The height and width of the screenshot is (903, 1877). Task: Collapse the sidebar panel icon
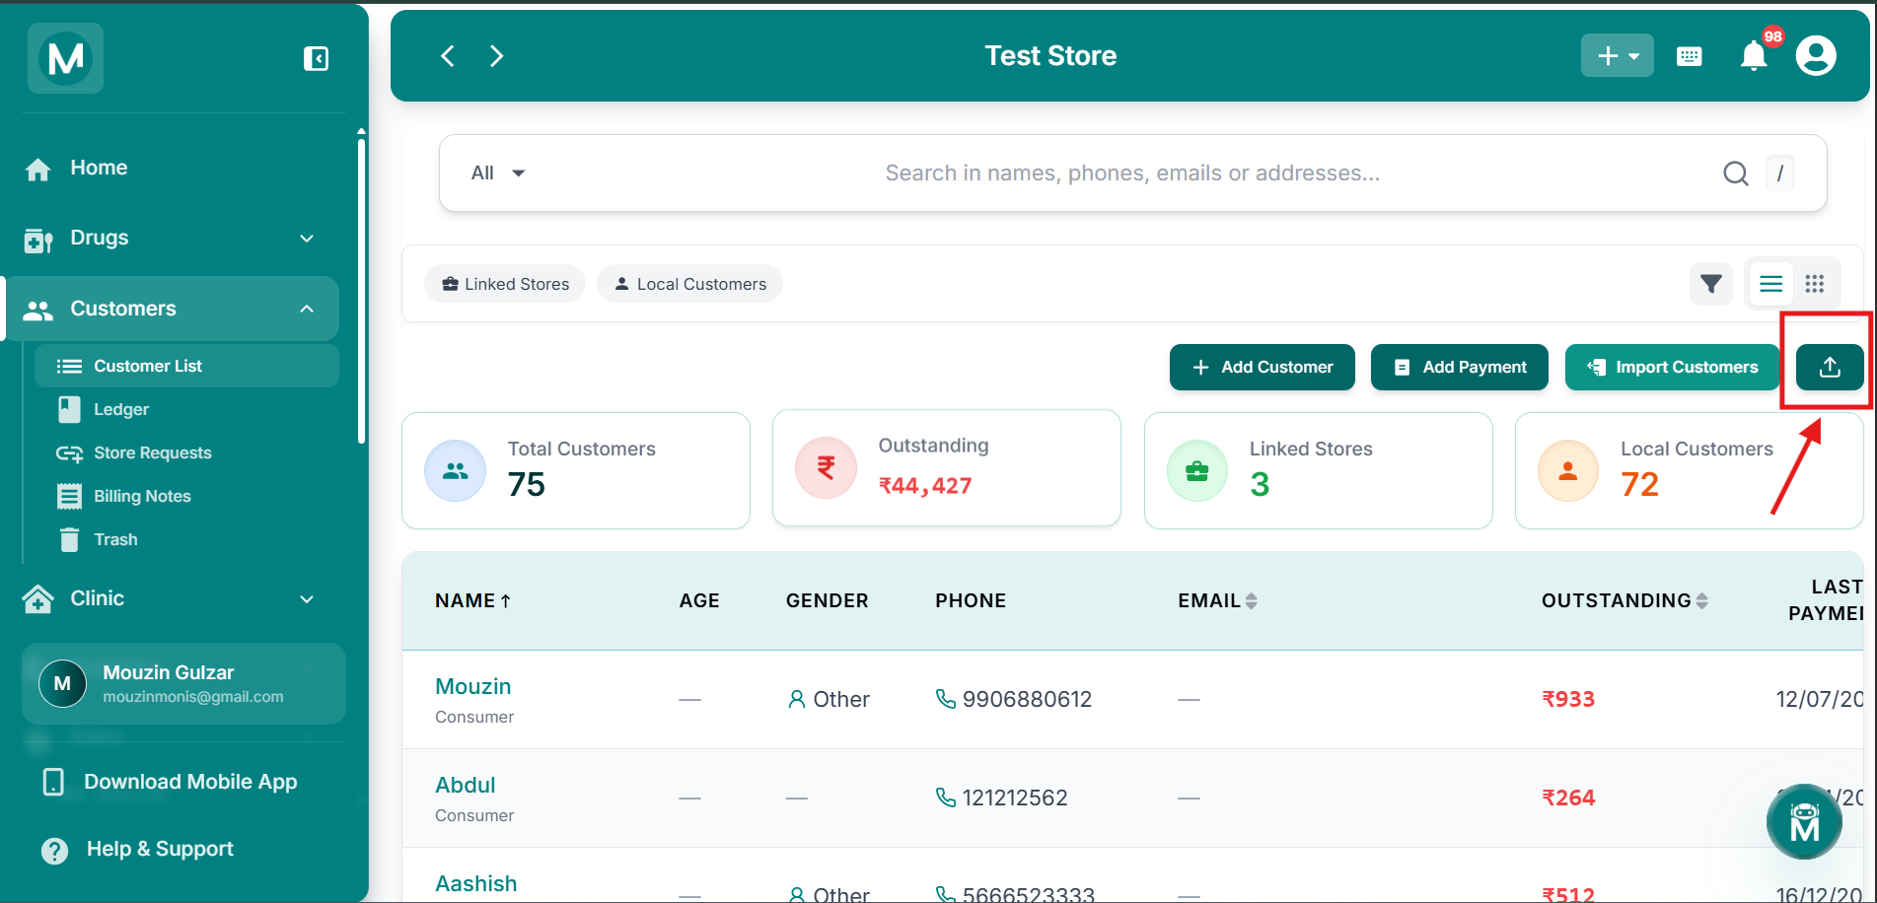(316, 59)
